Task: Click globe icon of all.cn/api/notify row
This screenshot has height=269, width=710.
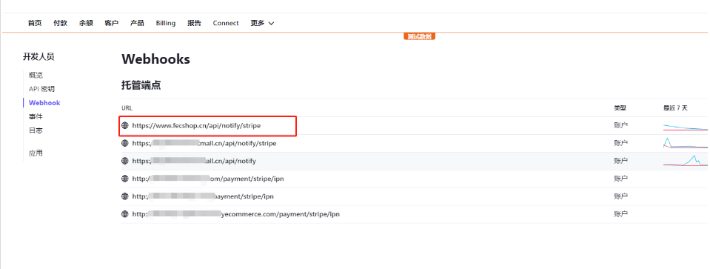Action: (x=125, y=161)
